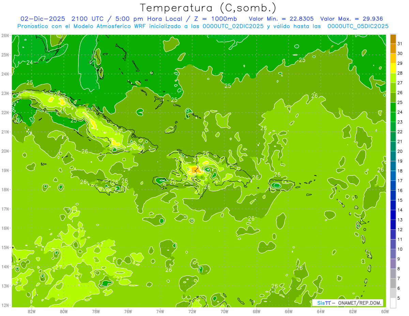Click the Sisπ – ONAMET/REP.DOM. credit label

pyautogui.click(x=348, y=303)
